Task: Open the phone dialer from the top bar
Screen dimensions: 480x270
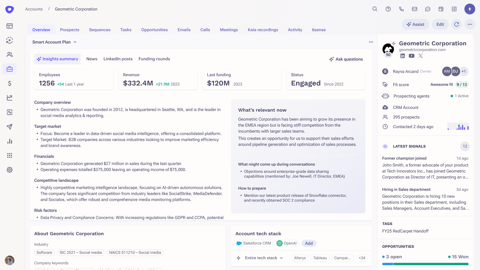Action: pos(401,9)
